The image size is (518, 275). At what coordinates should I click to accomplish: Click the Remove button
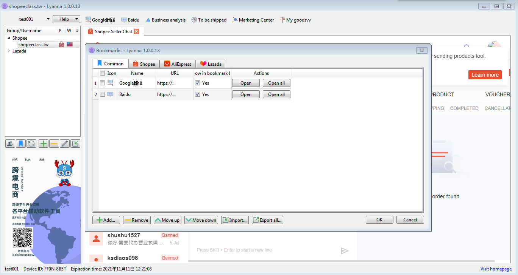coord(137,220)
